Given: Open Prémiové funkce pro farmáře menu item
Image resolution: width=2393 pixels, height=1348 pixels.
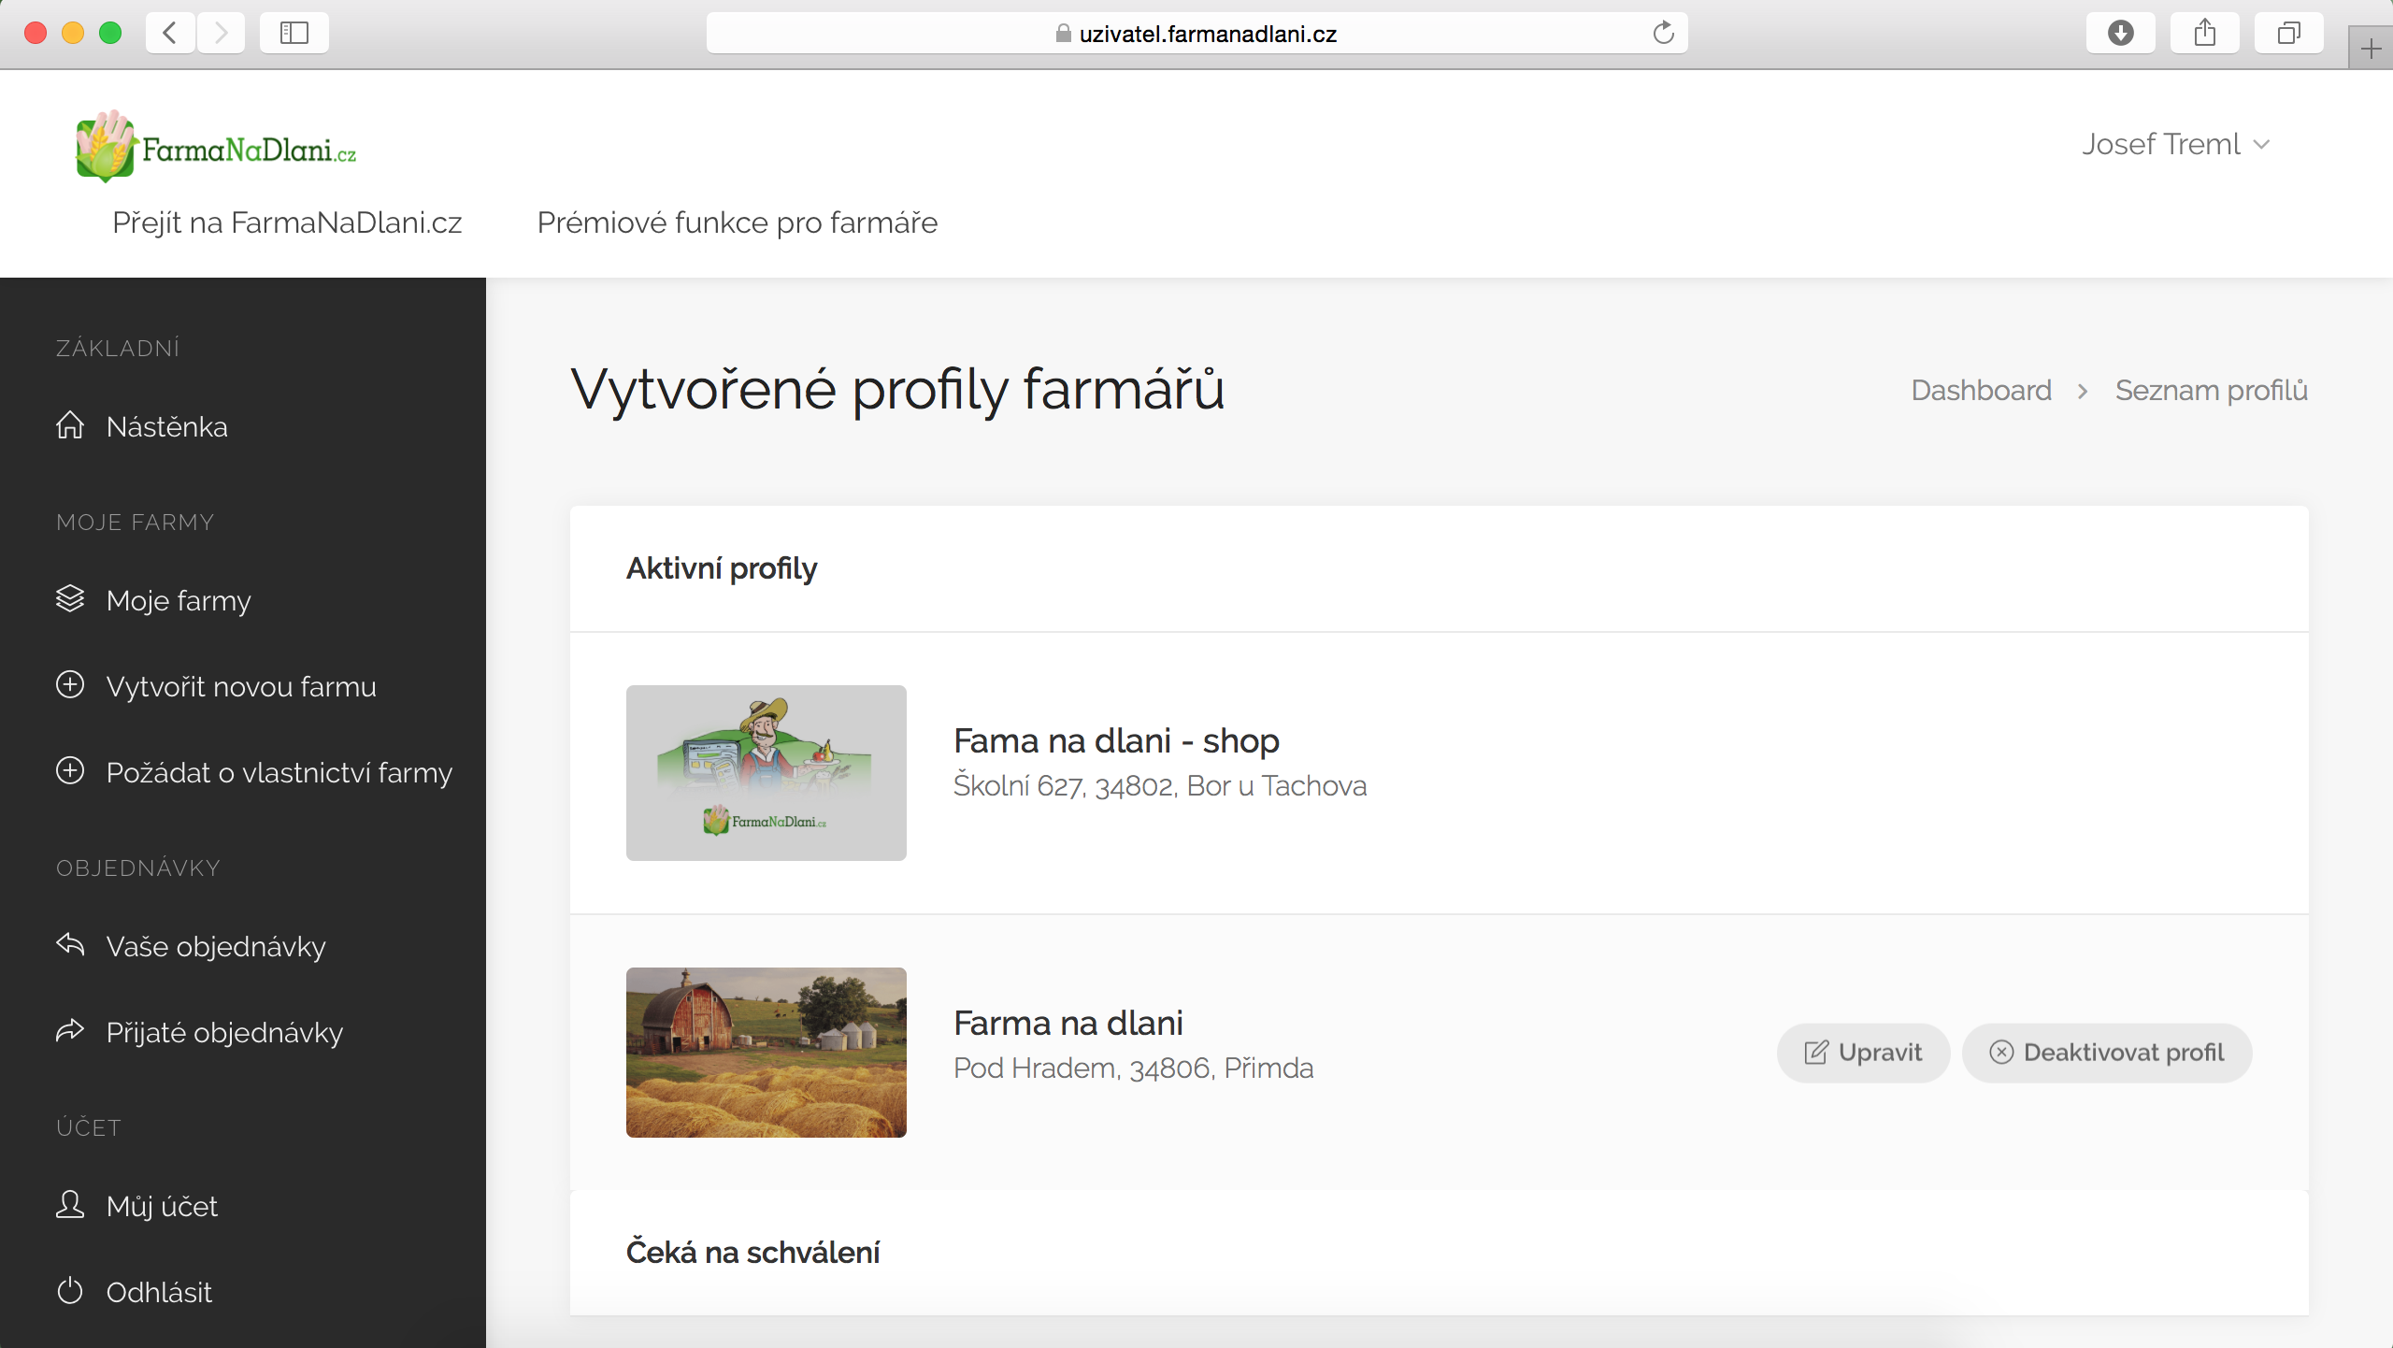Looking at the screenshot, I should pos(737,222).
